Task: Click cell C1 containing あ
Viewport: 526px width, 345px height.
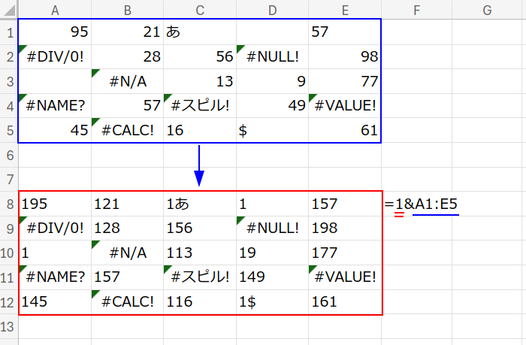Action: [199, 32]
